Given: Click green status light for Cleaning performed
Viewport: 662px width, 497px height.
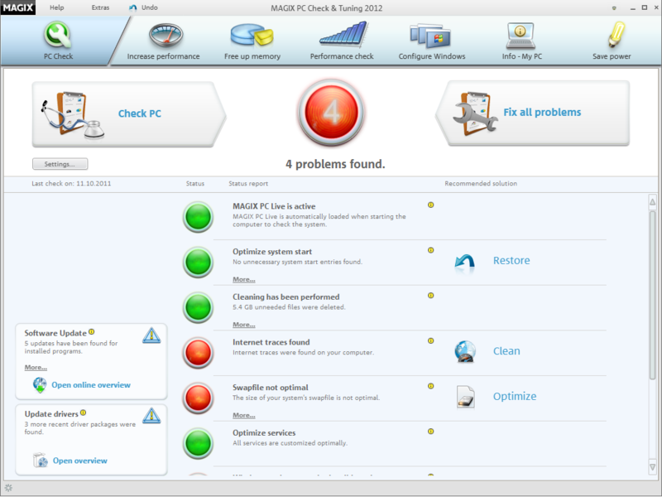Looking at the screenshot, I should (x=198, y=307).
